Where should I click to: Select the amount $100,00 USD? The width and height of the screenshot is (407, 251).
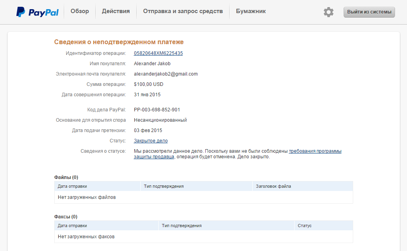[148, 84]
